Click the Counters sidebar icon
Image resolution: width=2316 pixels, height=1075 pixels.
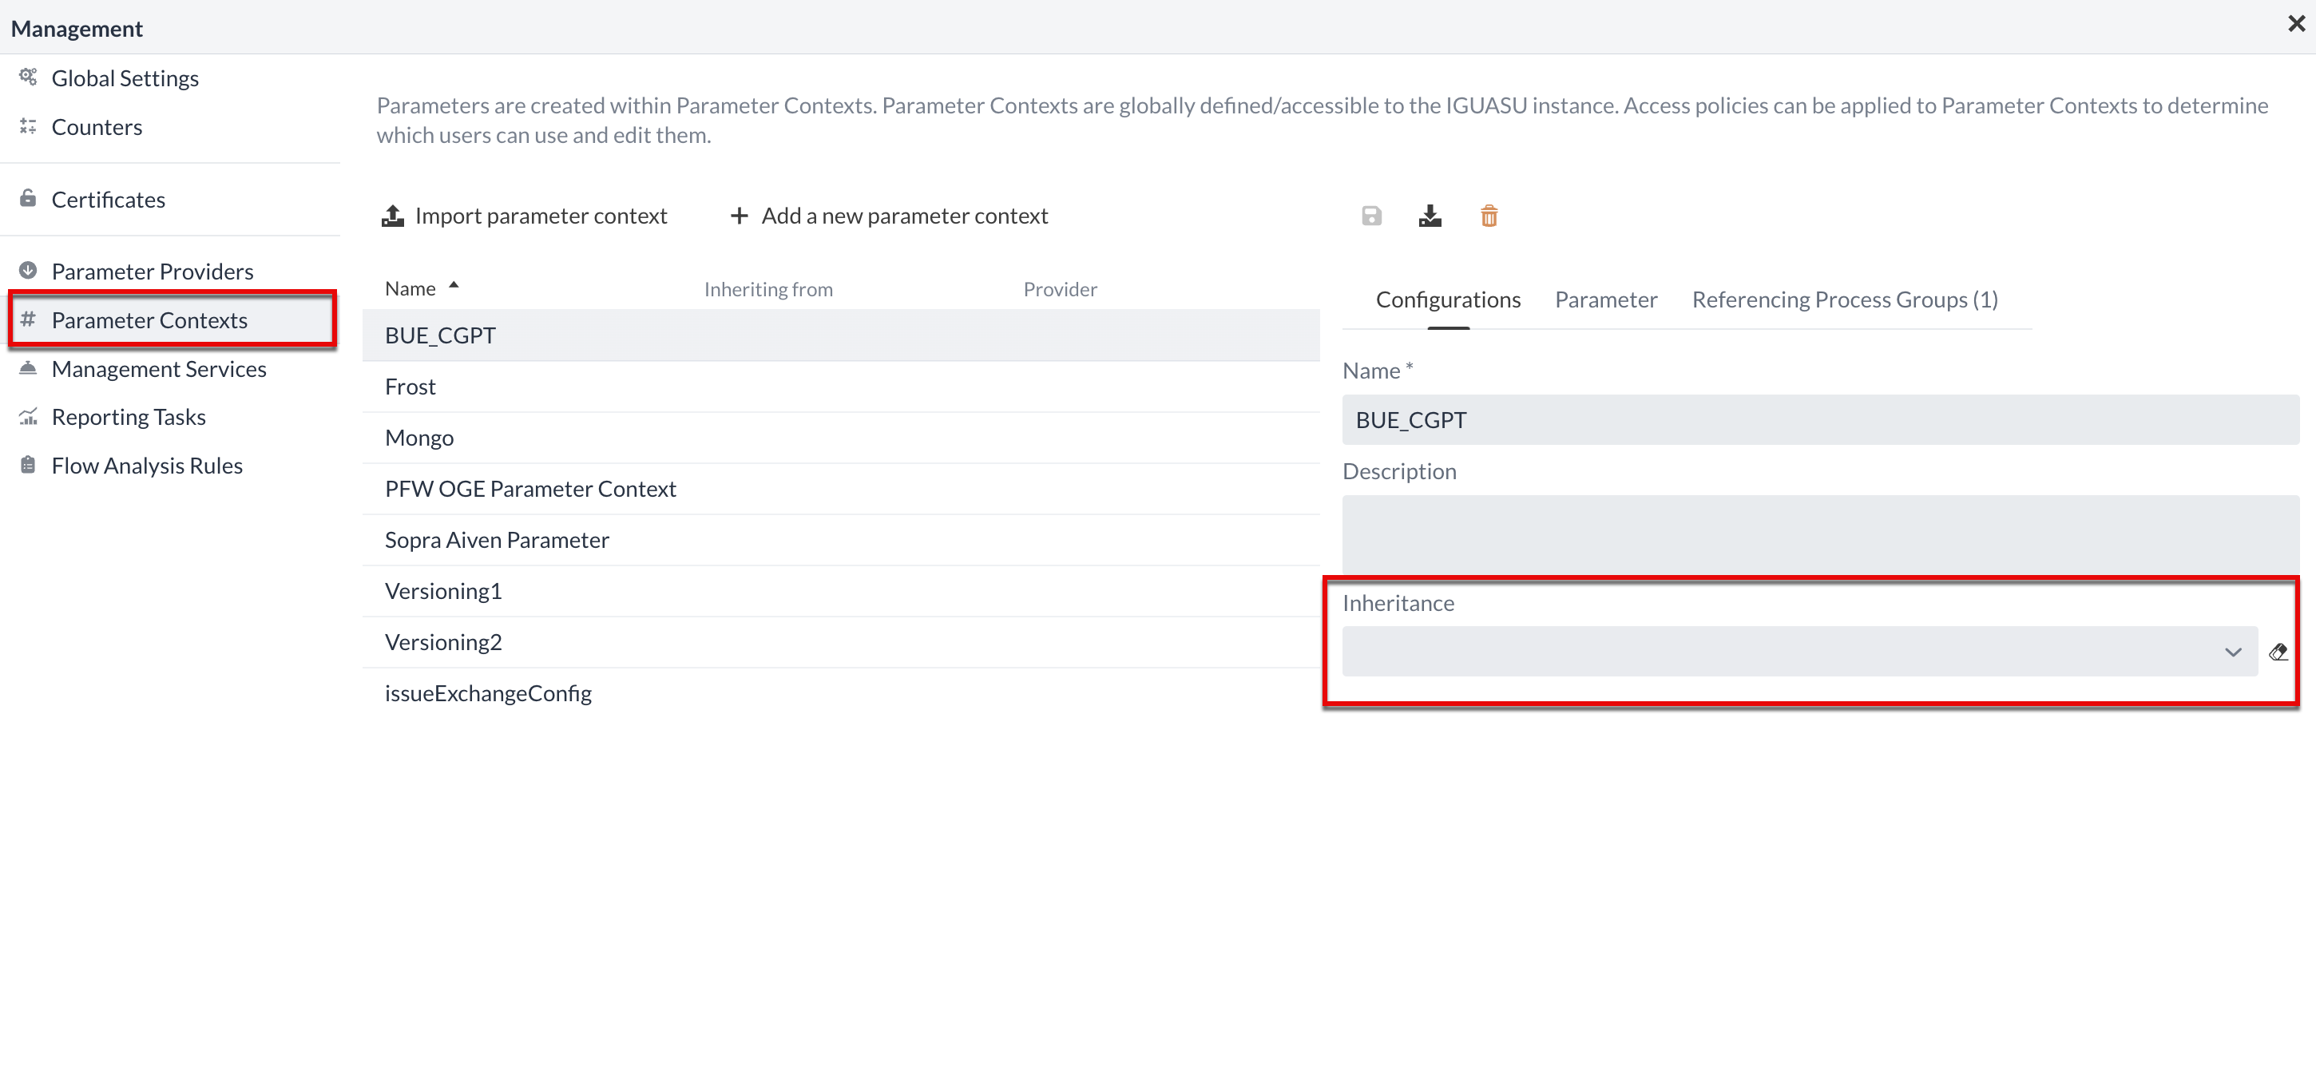tap(28, 126)
